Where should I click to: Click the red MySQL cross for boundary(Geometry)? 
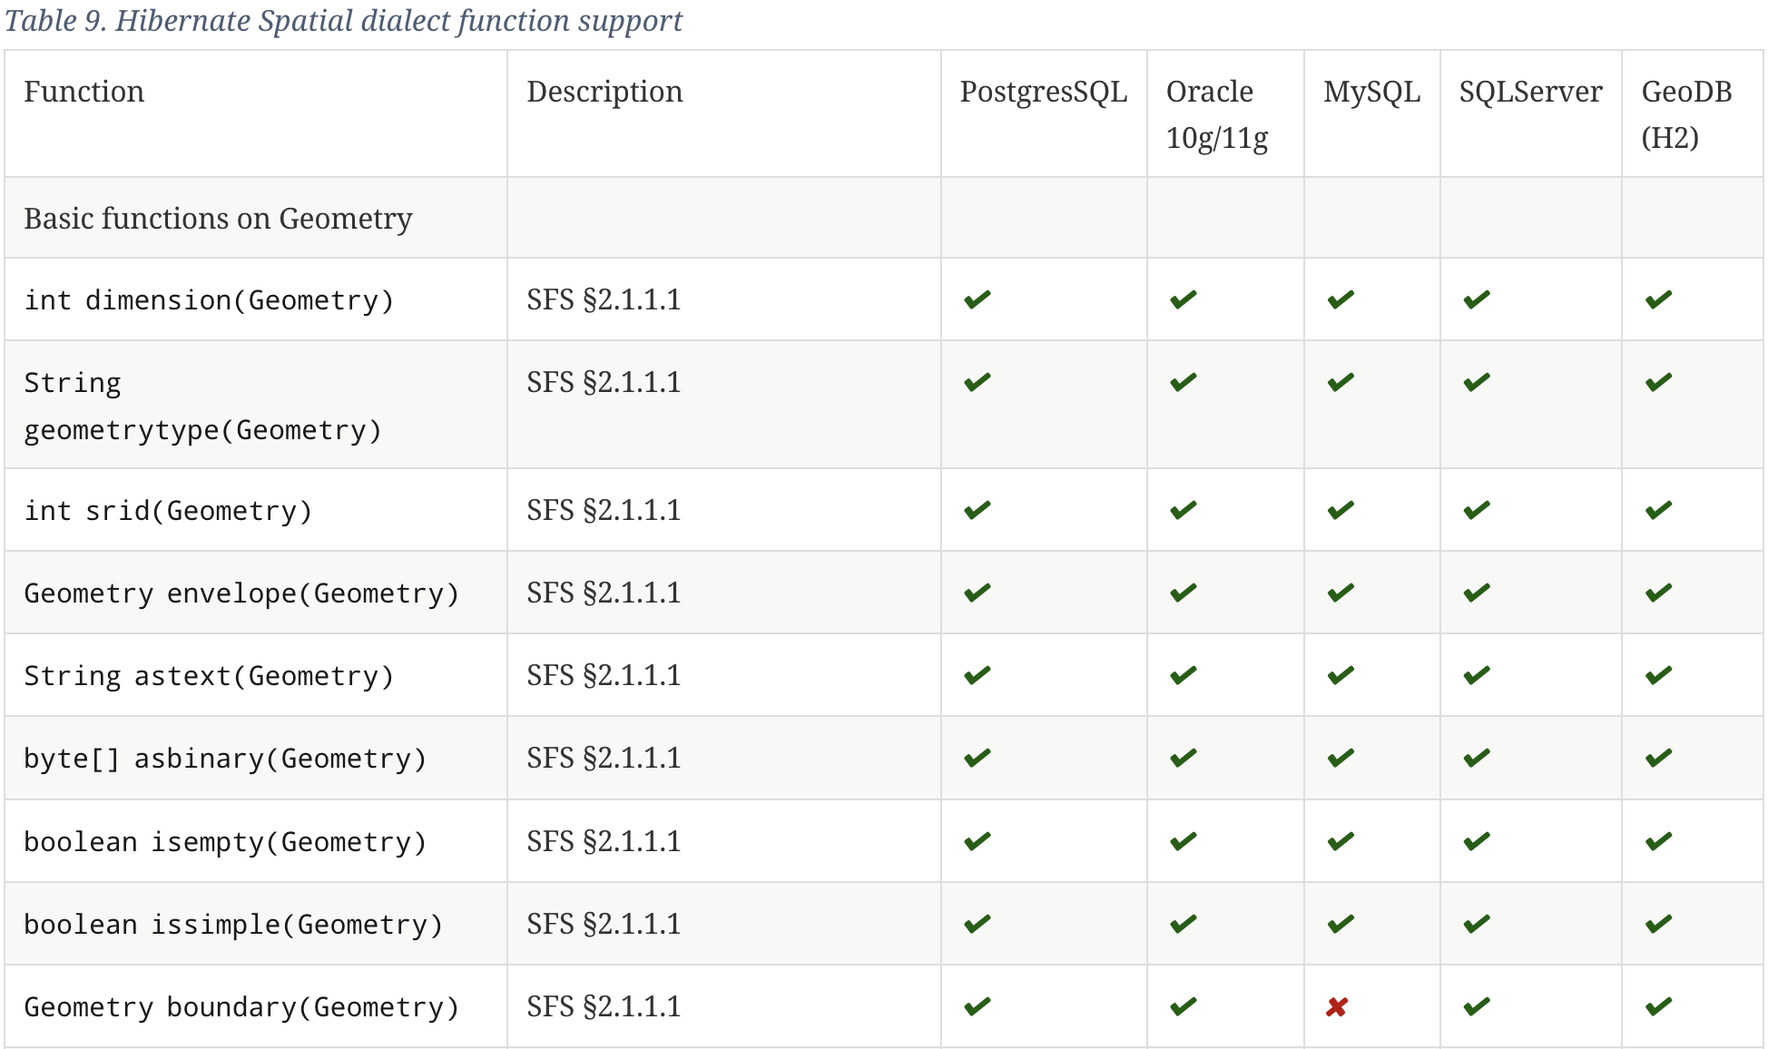tap(1337, 1006)
